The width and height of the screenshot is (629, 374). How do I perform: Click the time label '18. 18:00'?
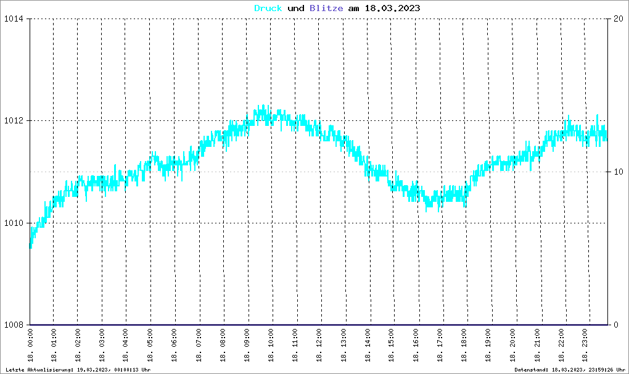click(x=464, y=345)
